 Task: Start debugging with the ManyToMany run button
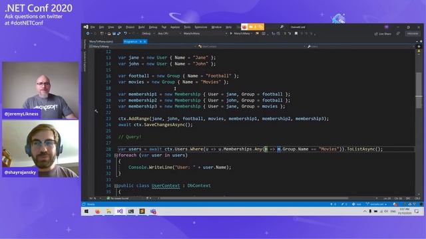[x=240, y=34]
